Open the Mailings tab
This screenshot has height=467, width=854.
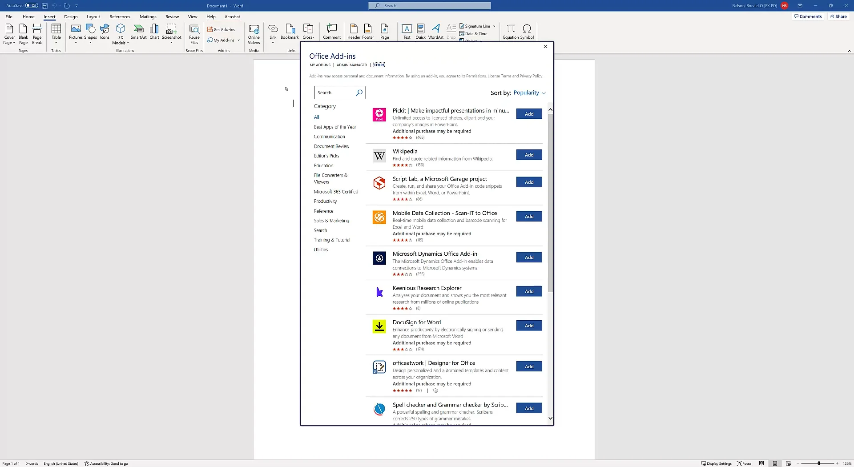pos(148,16)
